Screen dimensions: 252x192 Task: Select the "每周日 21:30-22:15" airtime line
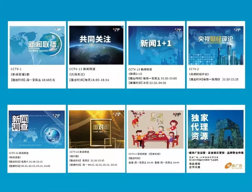[93, 161]
